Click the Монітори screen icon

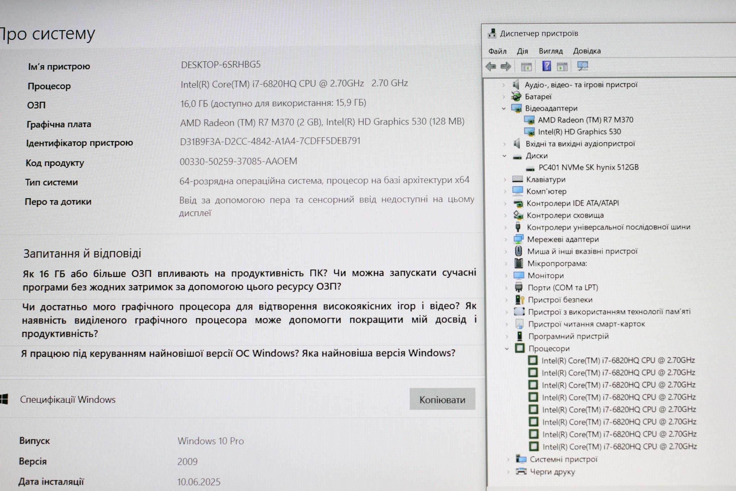(x=518, y=275)
